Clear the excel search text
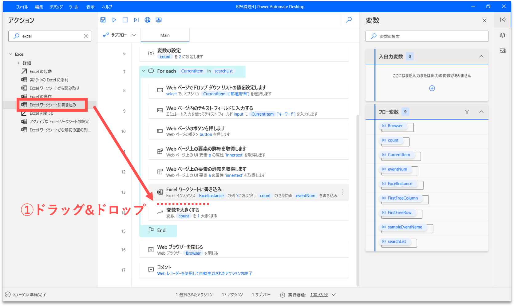Image resolution: width=514 pixels, height=306 pixels. point(85,36)
